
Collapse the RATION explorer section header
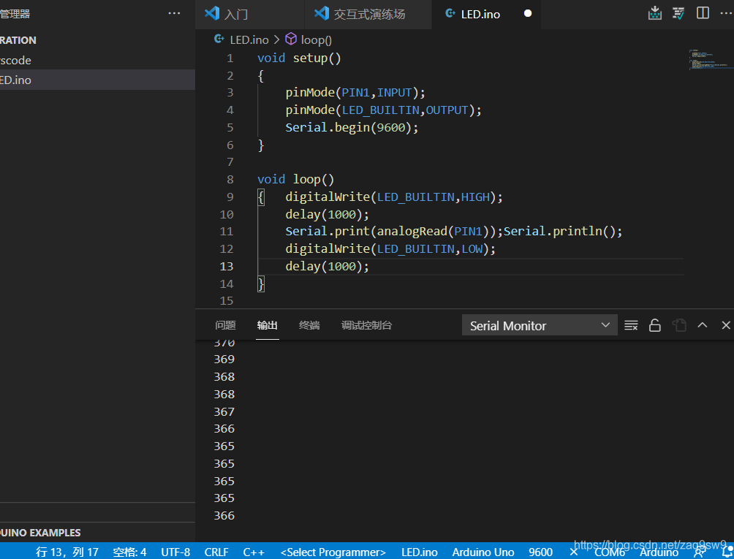coord(97,40)
